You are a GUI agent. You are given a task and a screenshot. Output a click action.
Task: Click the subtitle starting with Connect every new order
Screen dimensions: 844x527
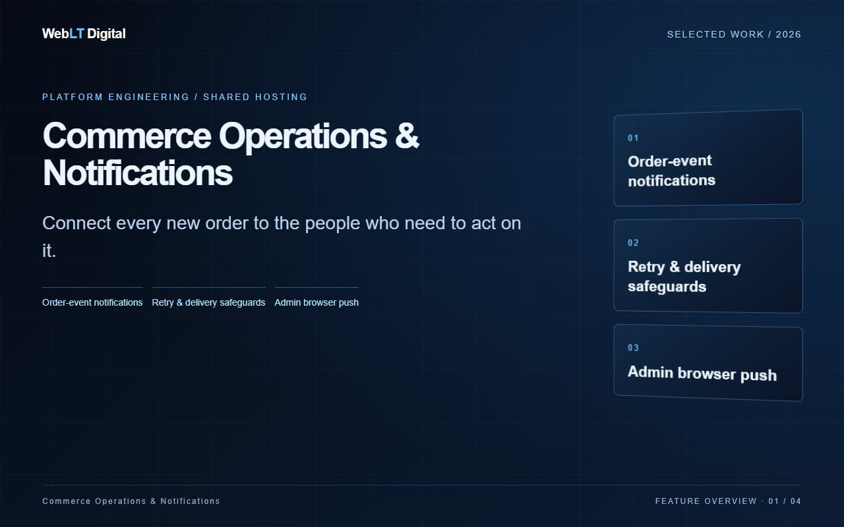[282, 236]
